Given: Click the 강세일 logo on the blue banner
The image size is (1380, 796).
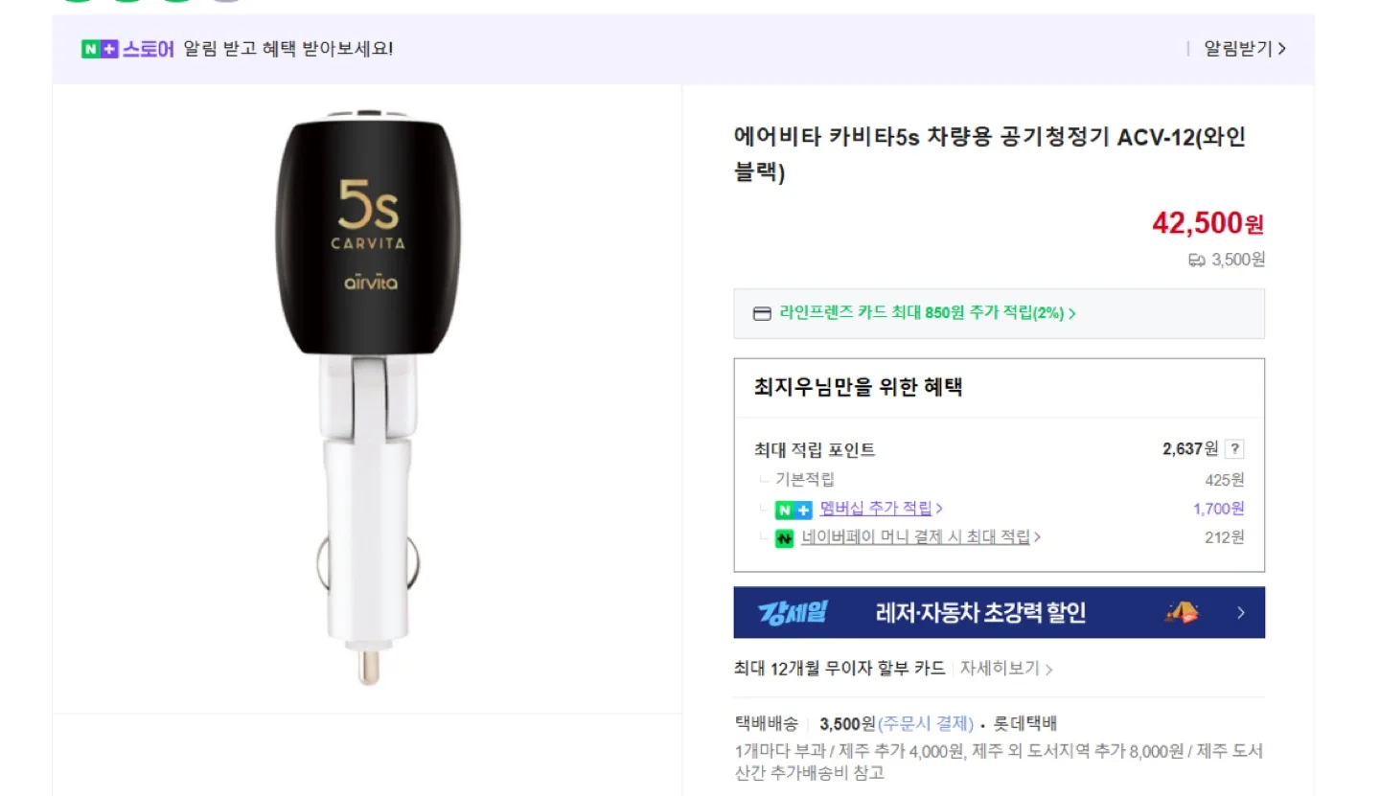Looking at the screenshot, I should [792, 613].
